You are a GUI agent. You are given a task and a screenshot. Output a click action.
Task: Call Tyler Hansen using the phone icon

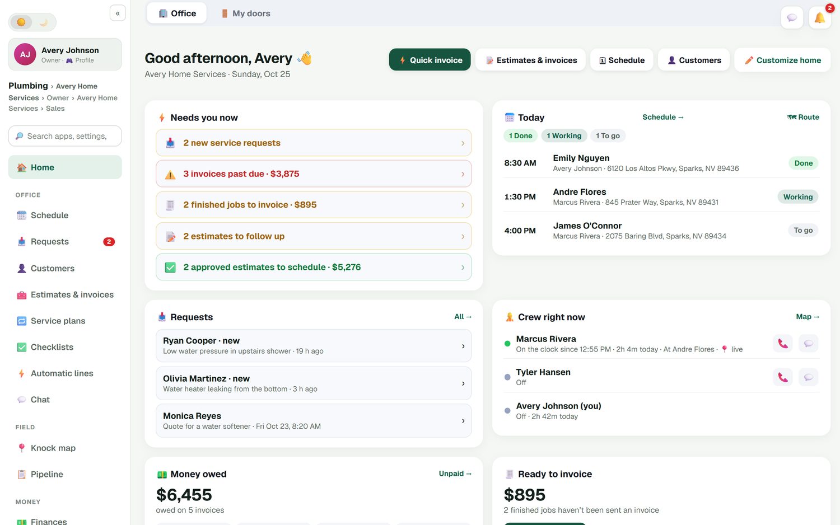tap(782, 377)
